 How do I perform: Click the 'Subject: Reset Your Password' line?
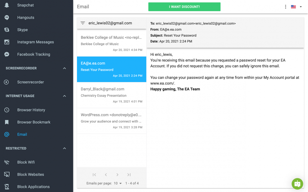point(173,35)
